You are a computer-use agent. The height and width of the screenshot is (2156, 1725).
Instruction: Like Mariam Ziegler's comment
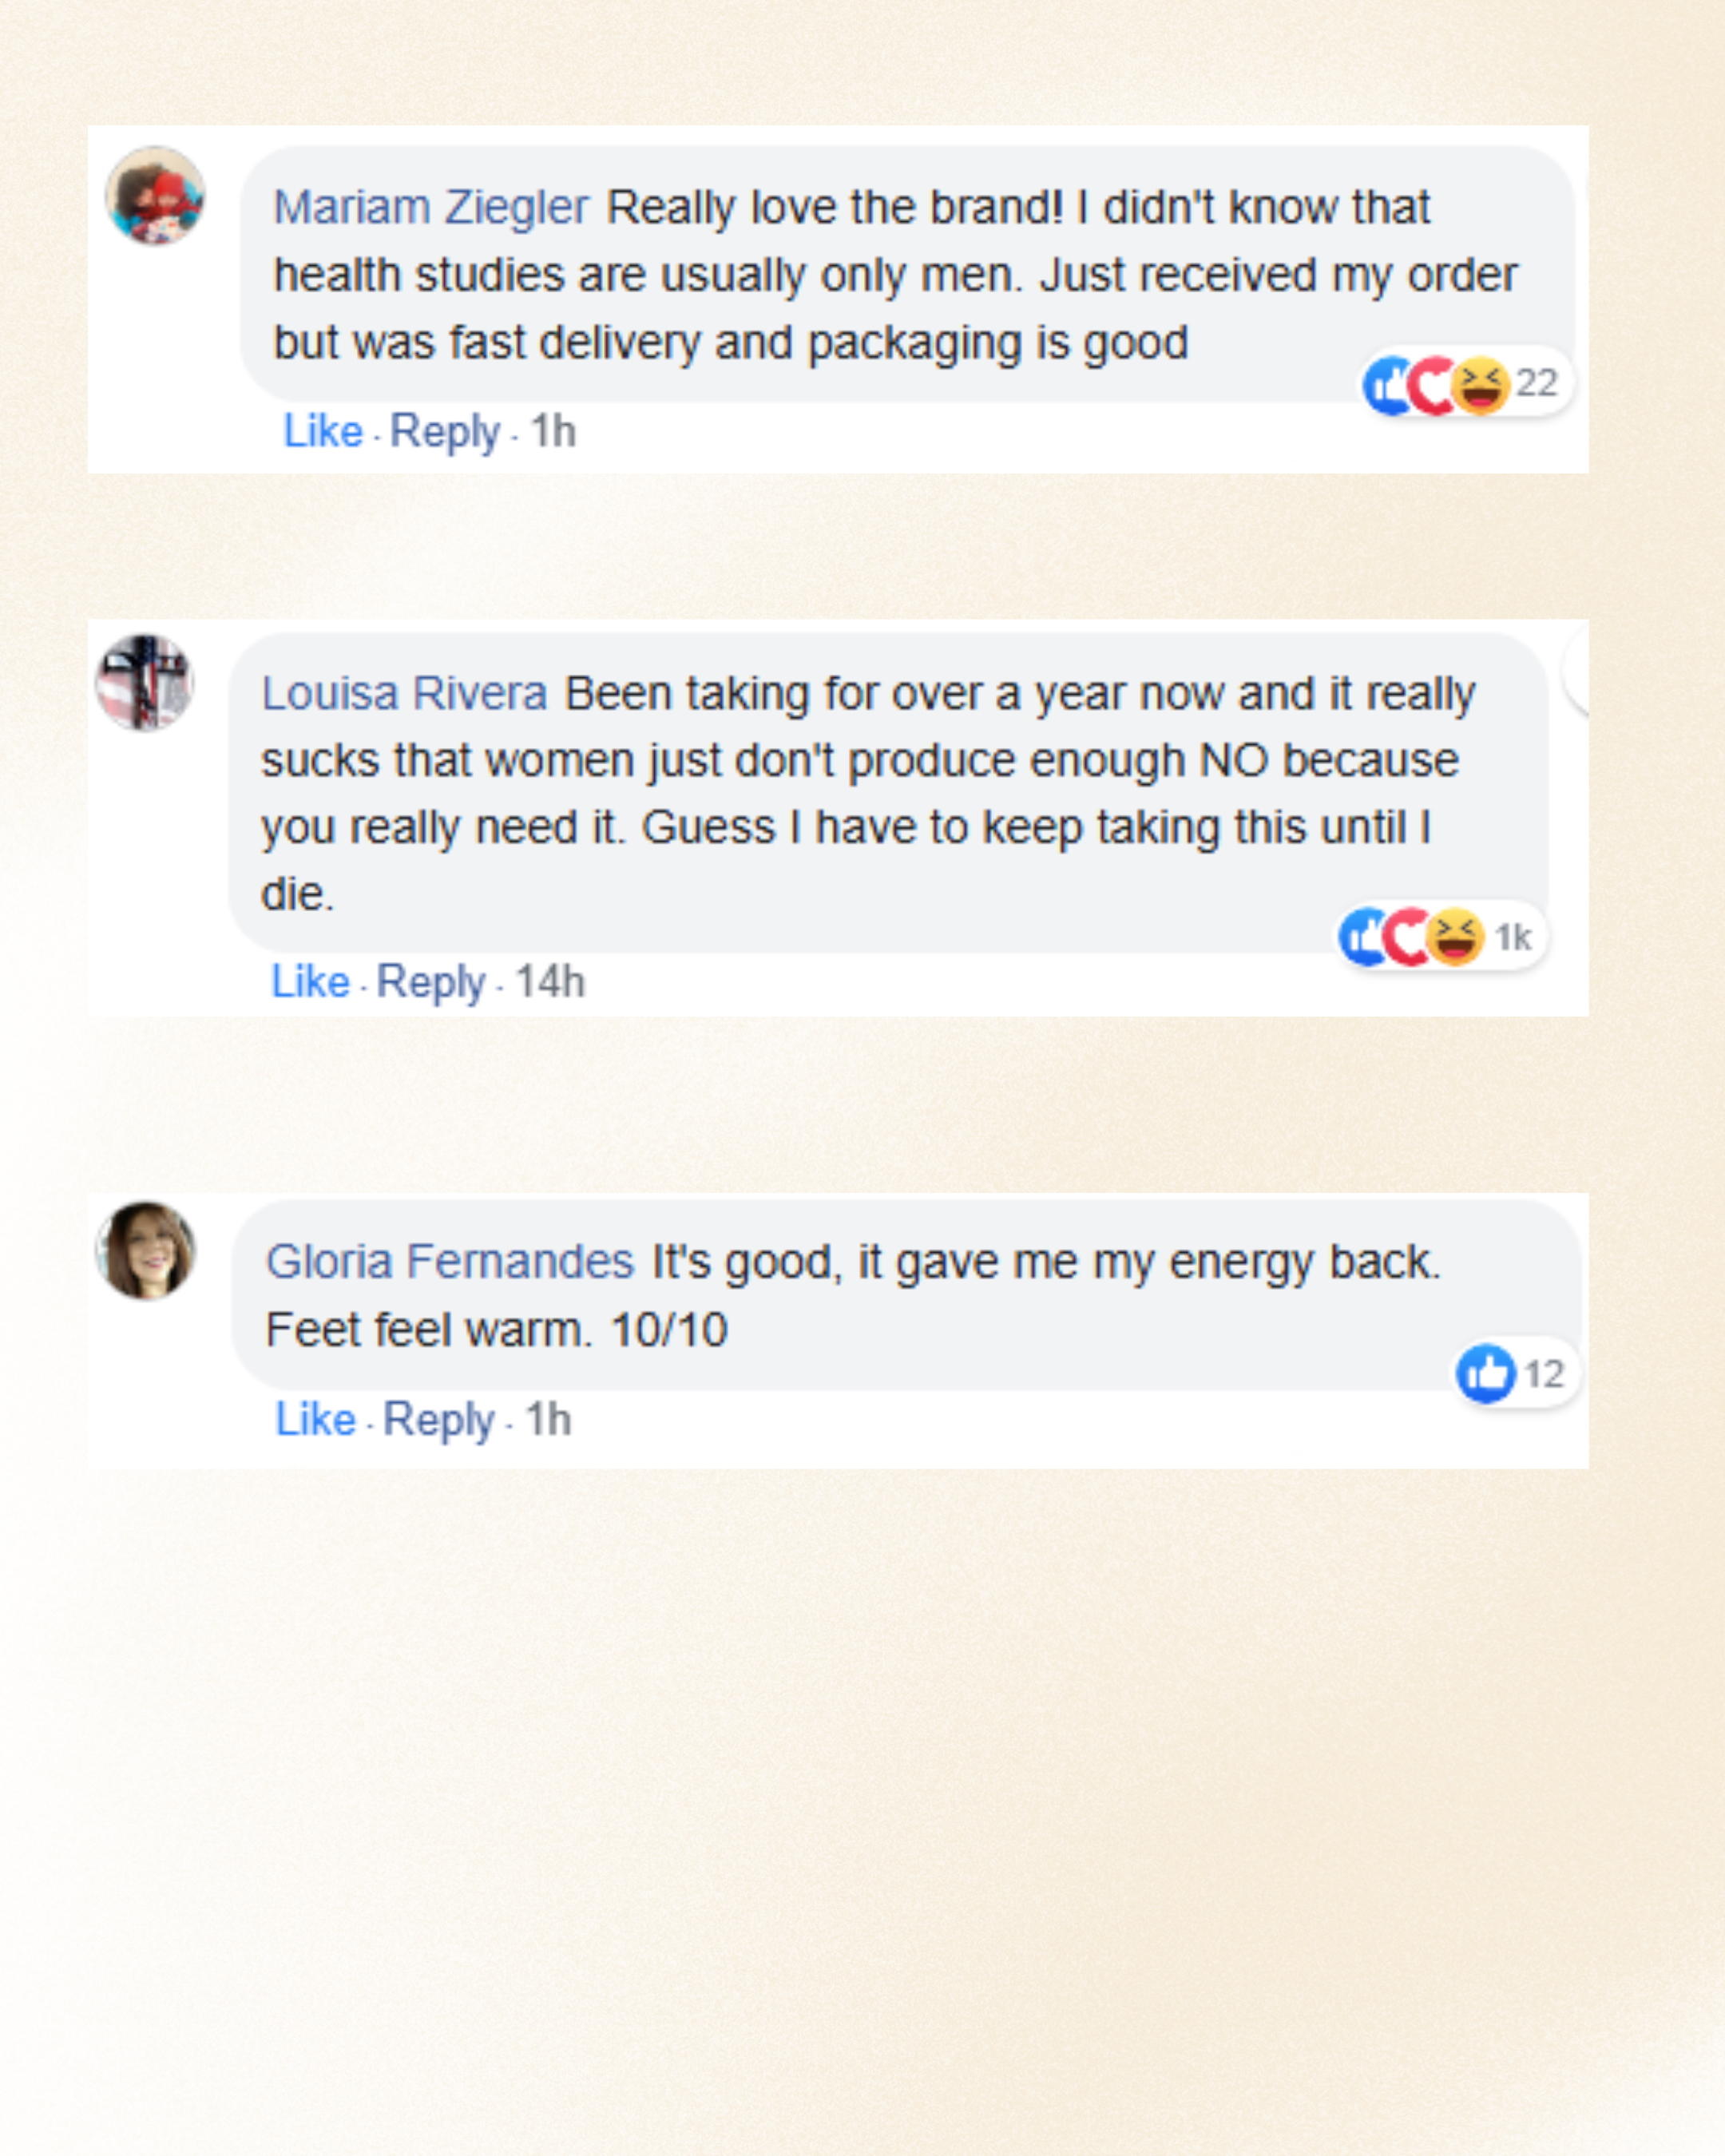point(322,432)
